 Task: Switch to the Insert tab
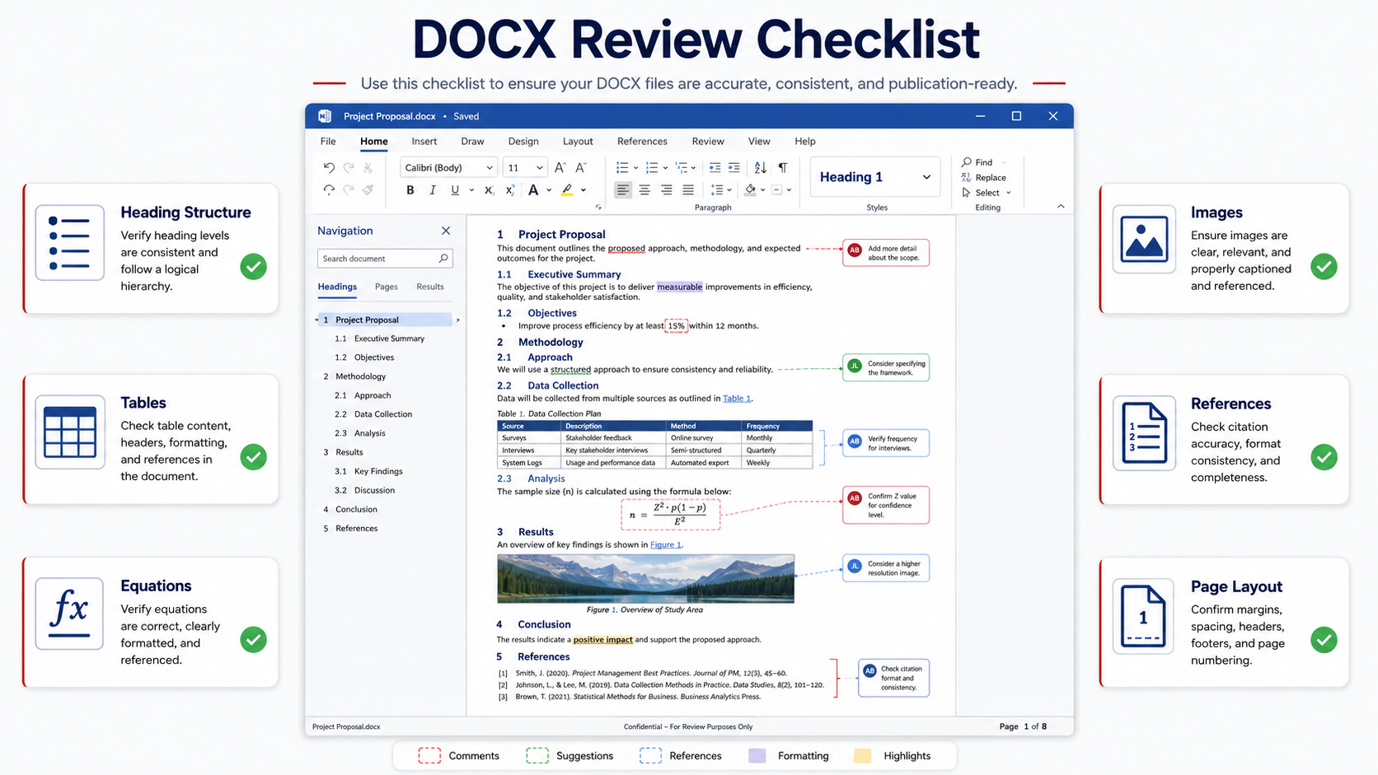424,141
